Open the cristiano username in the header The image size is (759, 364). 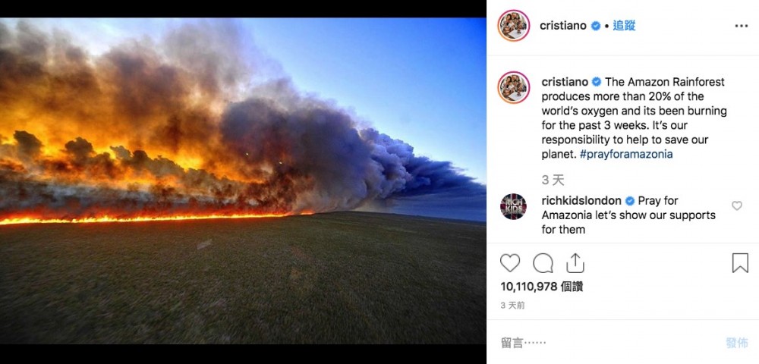[563, 26]
